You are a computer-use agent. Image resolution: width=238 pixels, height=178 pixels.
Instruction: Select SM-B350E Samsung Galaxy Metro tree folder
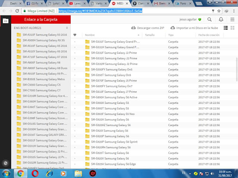[41, 79]
